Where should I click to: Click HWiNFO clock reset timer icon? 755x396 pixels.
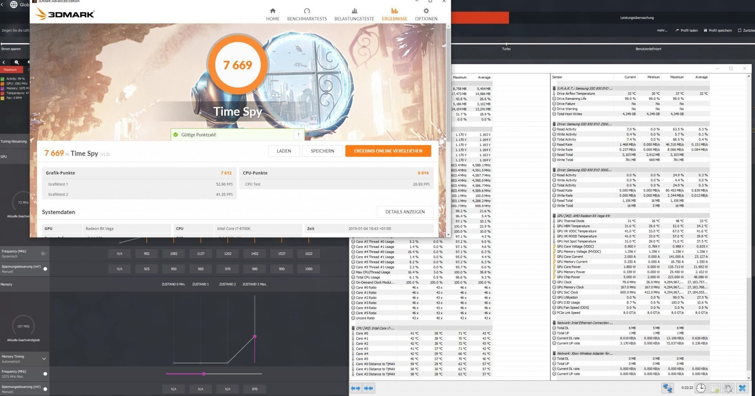tap(701, 388)
